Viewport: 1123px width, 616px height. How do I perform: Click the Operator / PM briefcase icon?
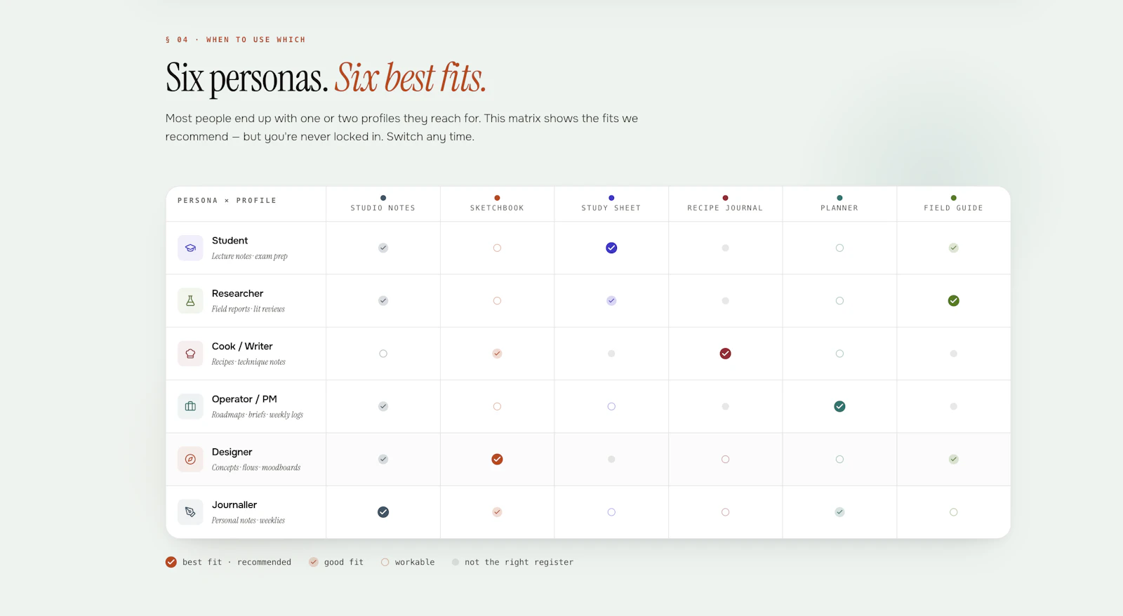click(190, 406)
